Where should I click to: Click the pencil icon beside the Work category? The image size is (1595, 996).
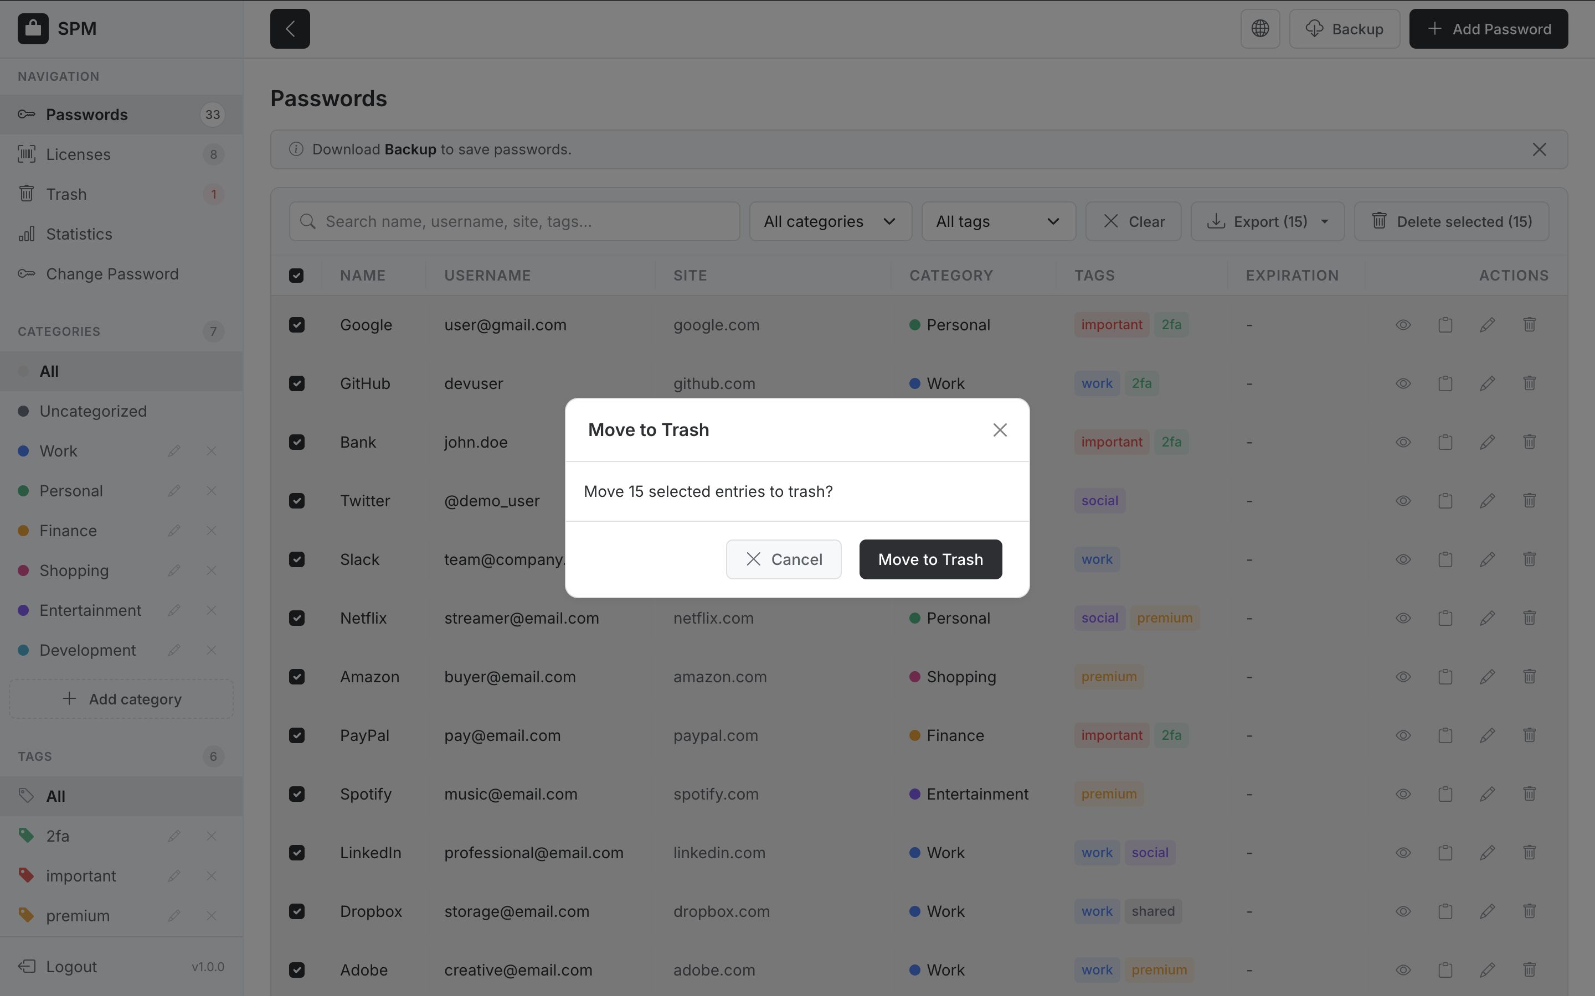[174, 451]
